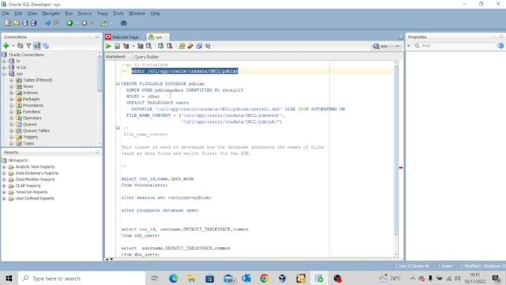The width and height of the screenshot is (506, 285).
Task: Select the Packages tree item
Action: pos(32,99)
